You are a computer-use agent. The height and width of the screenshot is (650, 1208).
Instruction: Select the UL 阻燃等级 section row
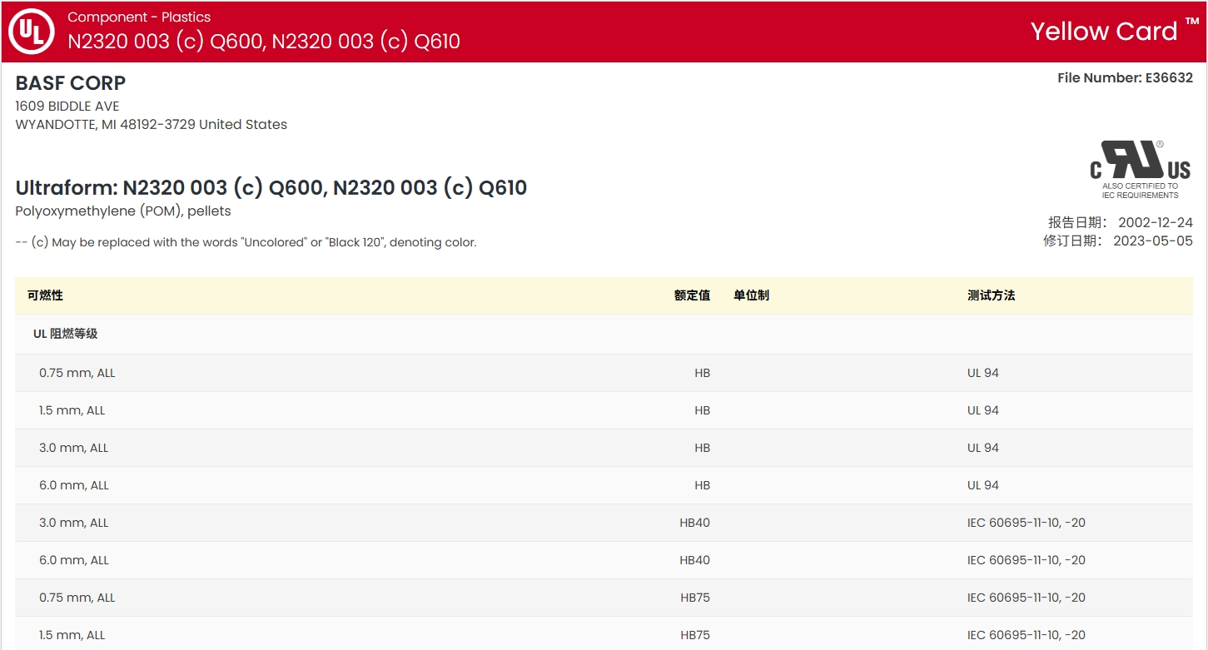point(604,334)
